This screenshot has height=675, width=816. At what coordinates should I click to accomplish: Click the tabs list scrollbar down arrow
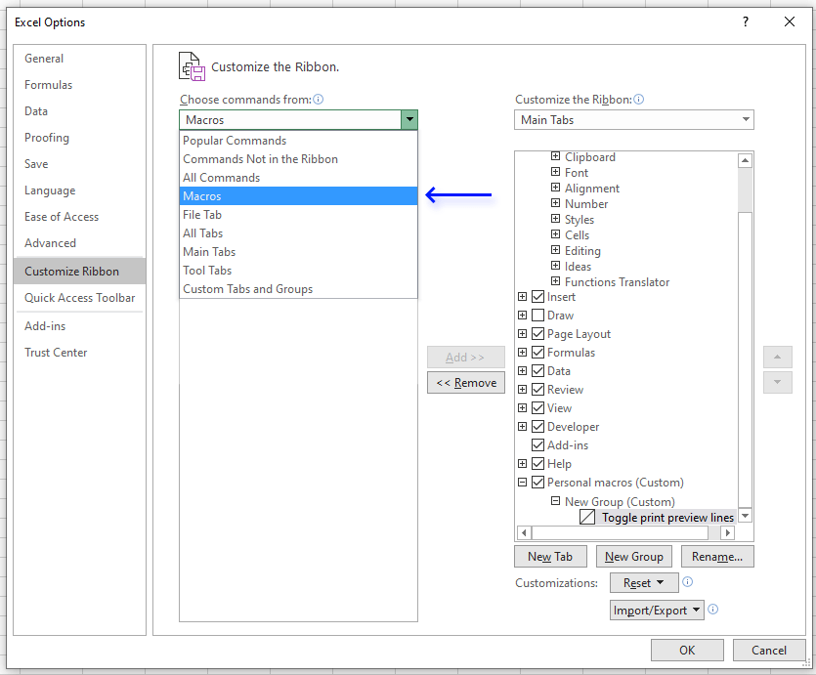[x=746, y=515]
